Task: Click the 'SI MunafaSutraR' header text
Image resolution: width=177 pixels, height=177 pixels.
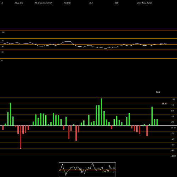Action: point(44,3)
